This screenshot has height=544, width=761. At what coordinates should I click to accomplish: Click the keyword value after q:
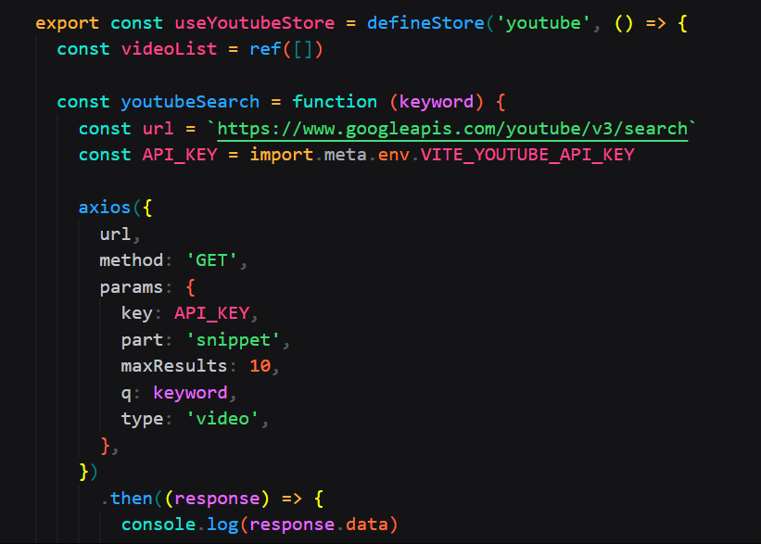(x=190, y=393)
